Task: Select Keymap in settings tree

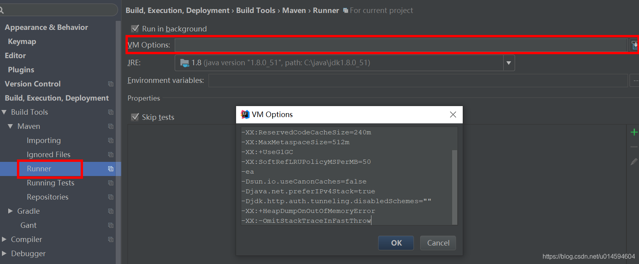Action: pyautogui.click(x=22, y=42)
